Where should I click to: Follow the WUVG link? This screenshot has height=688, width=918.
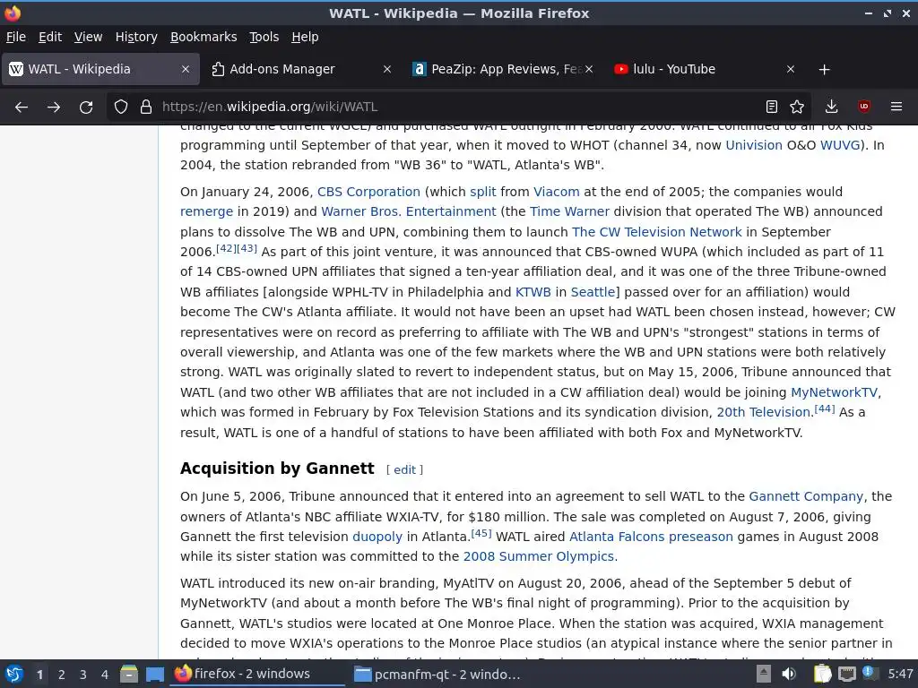pyautogui.click(x=840, y=145)
